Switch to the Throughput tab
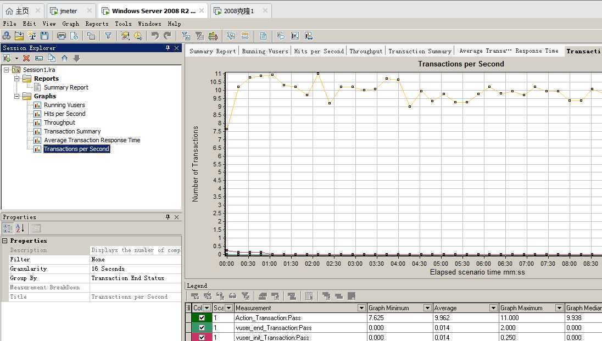 click(366, 51)
